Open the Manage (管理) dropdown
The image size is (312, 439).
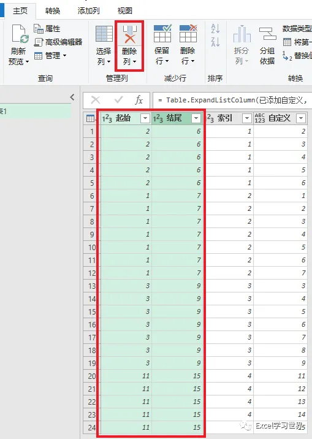50,55
